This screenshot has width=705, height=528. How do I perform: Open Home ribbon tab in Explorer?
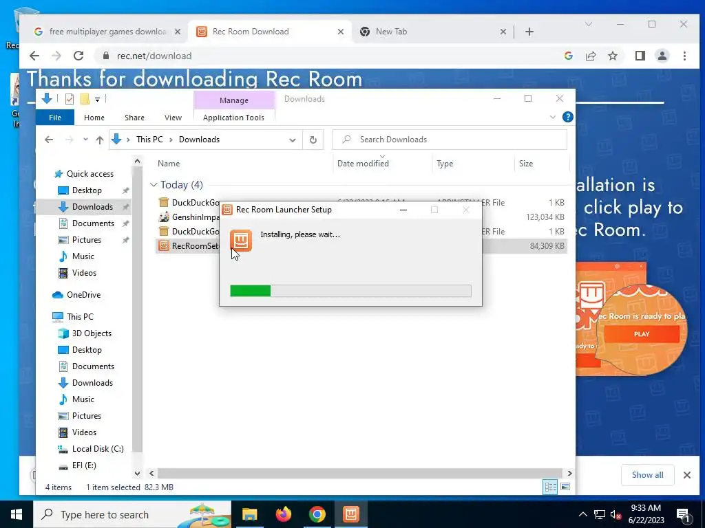(x=94, y=118)
